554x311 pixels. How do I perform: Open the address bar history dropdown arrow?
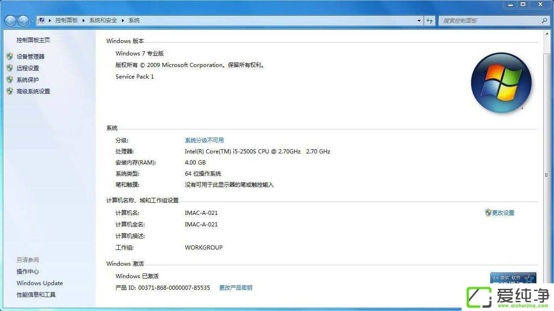(419, 21)
